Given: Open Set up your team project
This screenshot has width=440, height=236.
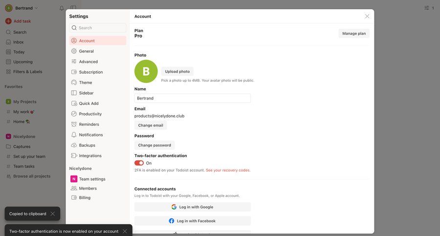Looking at the screenshot, I should (x=29, y=157).
